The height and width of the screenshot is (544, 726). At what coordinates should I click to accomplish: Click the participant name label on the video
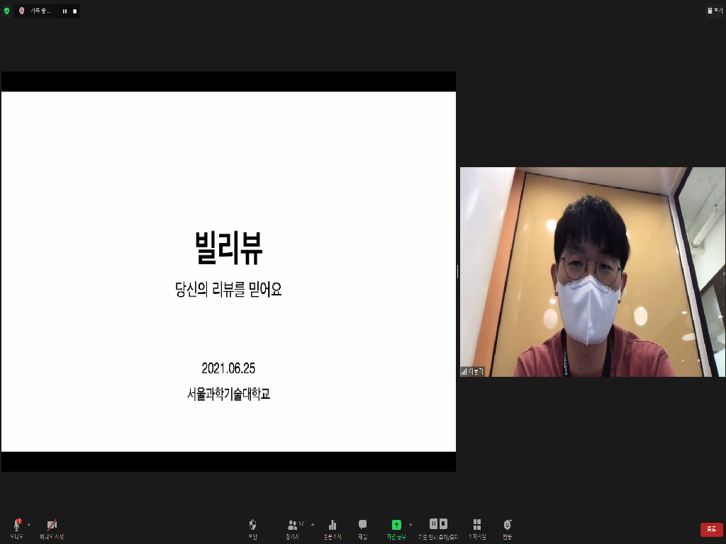tap(472, 371)
